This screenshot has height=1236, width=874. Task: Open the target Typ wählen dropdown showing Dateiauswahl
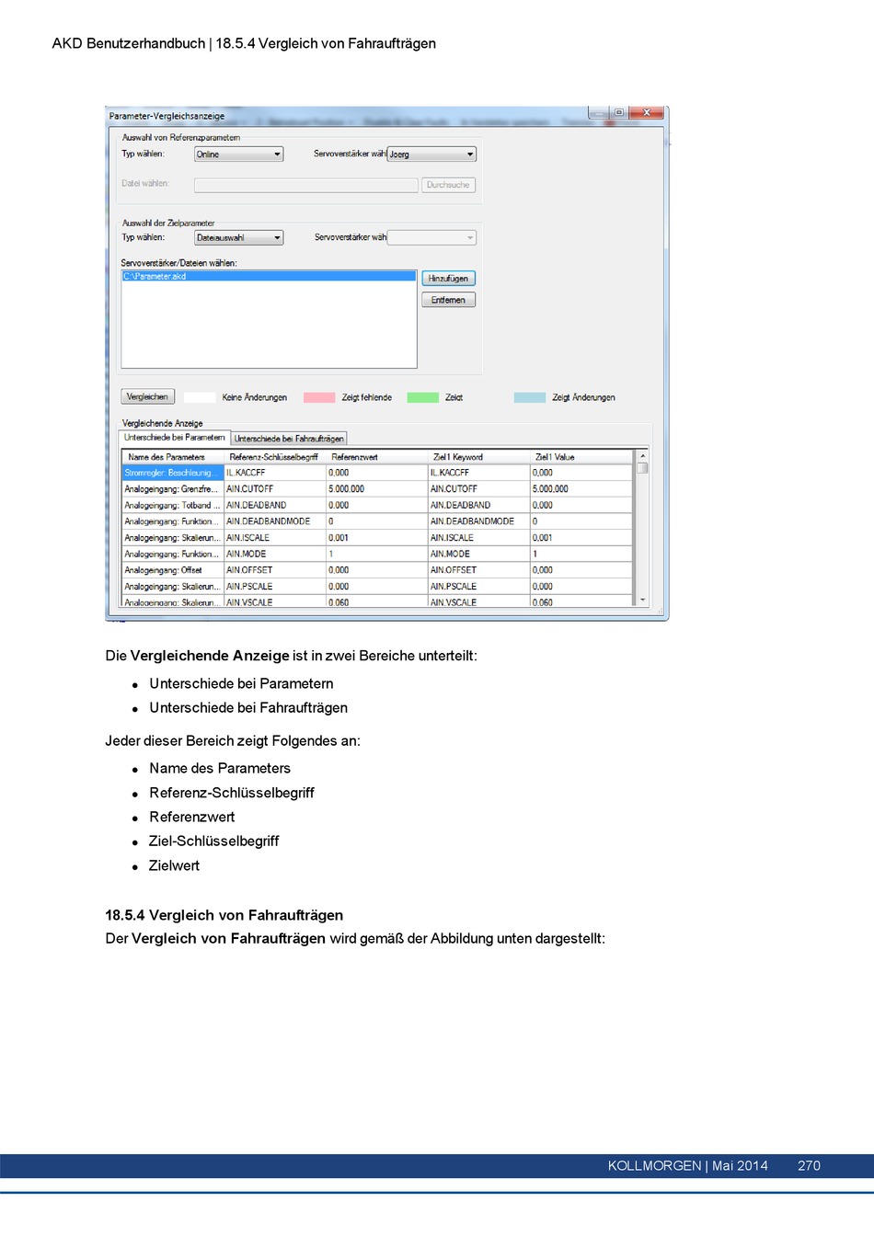(238, 237)
